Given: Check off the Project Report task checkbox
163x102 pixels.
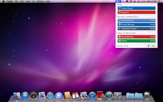Looking at the screenshot, I should pos(120,8).
